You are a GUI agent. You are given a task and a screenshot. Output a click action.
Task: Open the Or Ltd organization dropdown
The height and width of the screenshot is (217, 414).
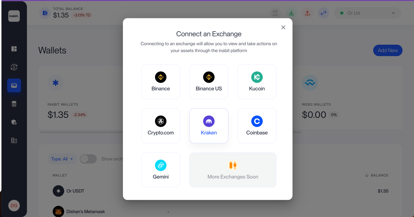click(368, 13)
